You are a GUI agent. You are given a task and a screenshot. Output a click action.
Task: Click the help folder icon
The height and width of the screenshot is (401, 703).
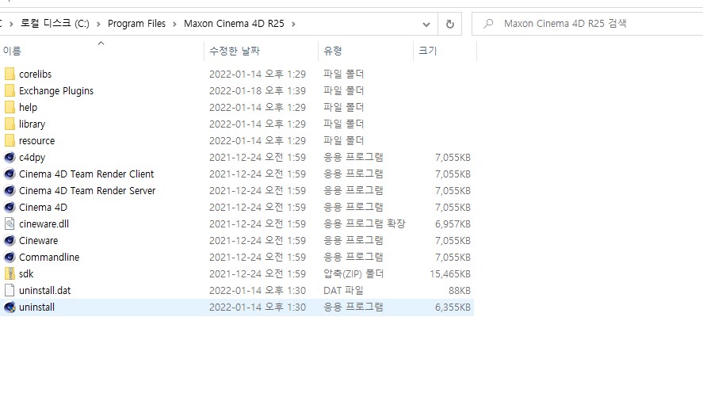pyautogui.click(x=10, y=107)
